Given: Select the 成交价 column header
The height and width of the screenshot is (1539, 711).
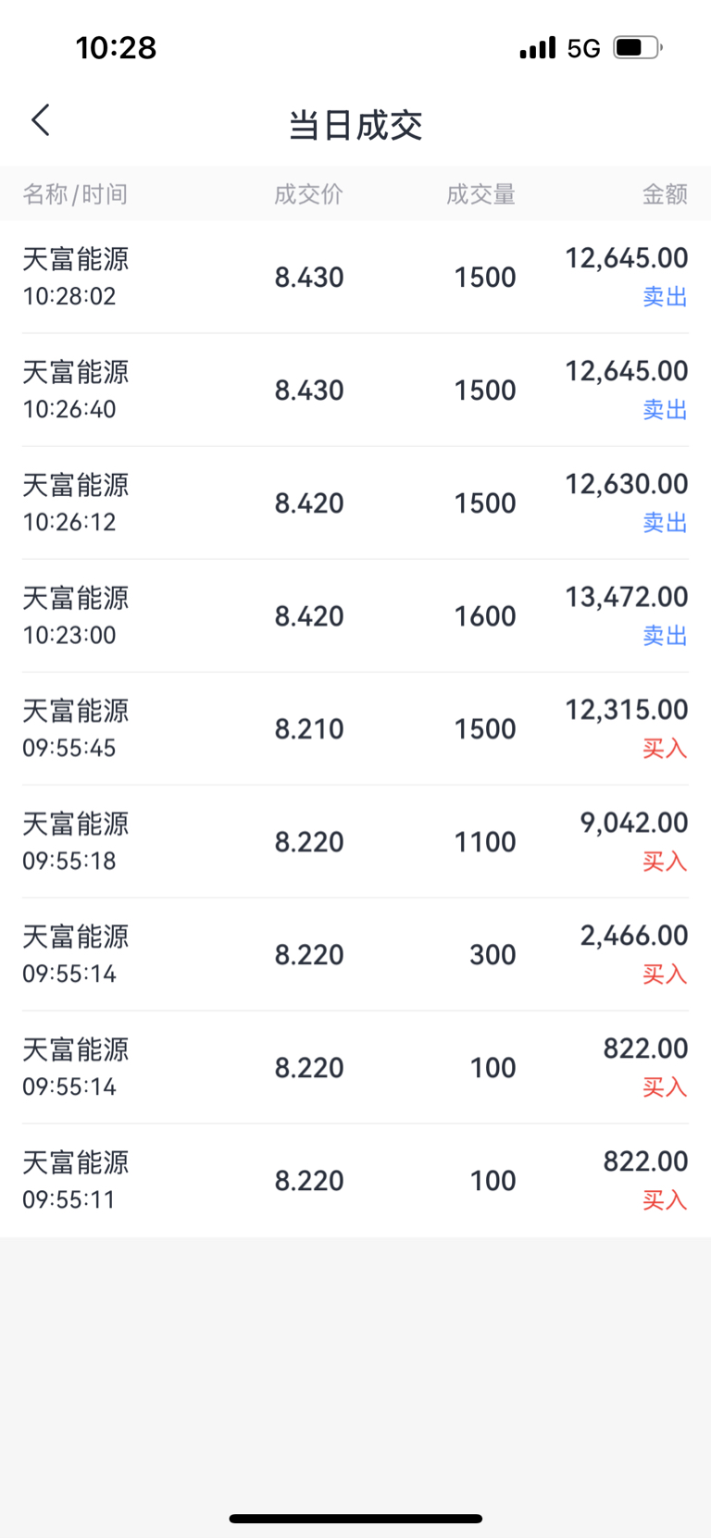Looking at the screenshot, I should point(308,194).
